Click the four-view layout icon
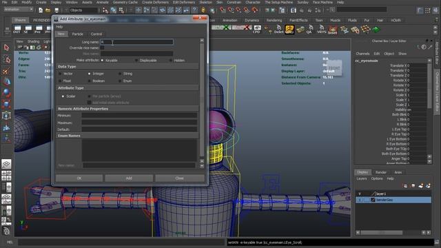Image resolution: width=441 pixels, height=248 pixels. (x=6, y=176)
